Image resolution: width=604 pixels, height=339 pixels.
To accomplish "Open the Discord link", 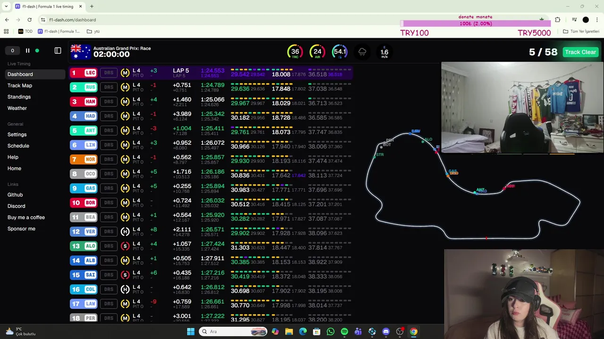I will click(x=17, y=206).
